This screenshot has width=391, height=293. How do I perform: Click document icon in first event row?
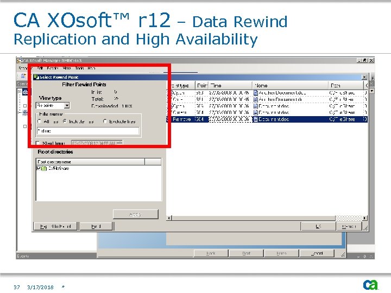click(x=256, y=93)
